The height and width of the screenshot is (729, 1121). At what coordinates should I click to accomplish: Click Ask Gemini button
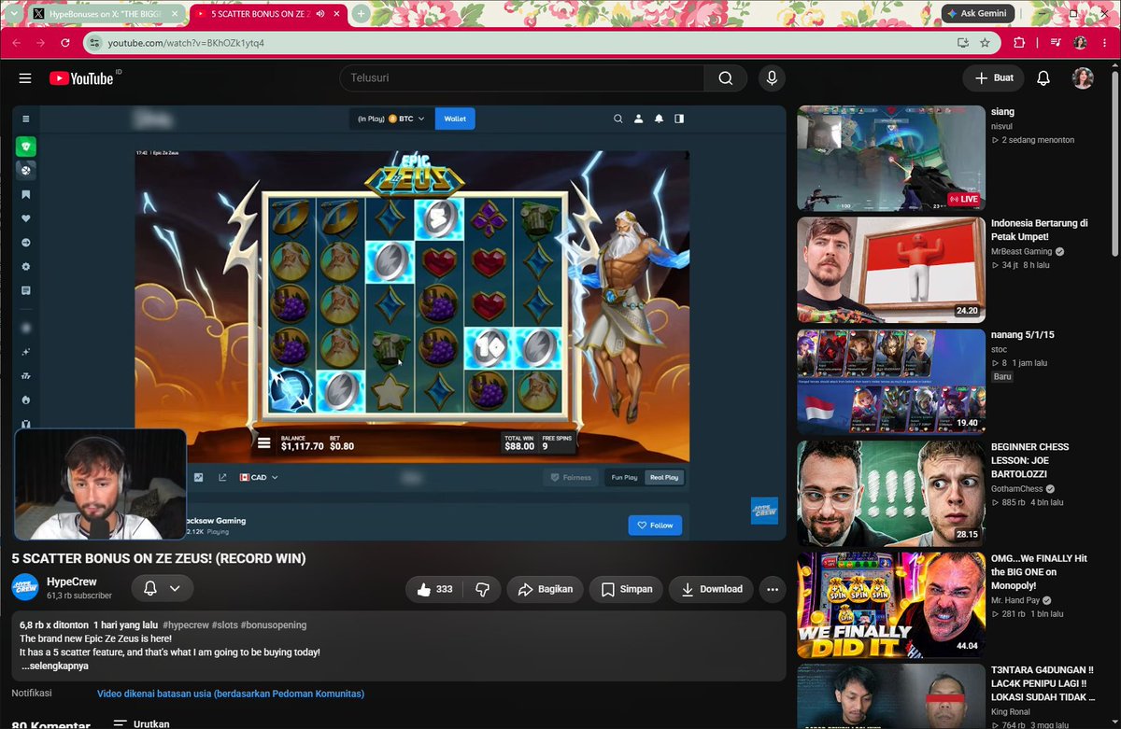pyautogui.click(x=978, y=14)
